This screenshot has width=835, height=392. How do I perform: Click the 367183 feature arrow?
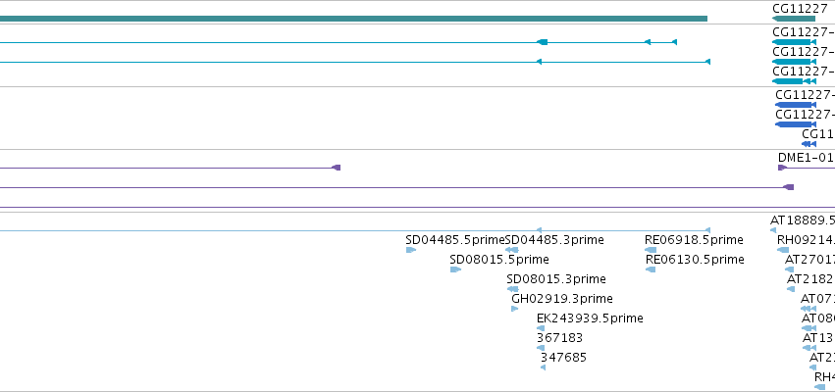click(541, 348)
